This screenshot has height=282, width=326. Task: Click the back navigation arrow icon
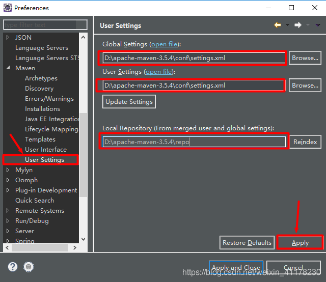[x=278, y=25]
